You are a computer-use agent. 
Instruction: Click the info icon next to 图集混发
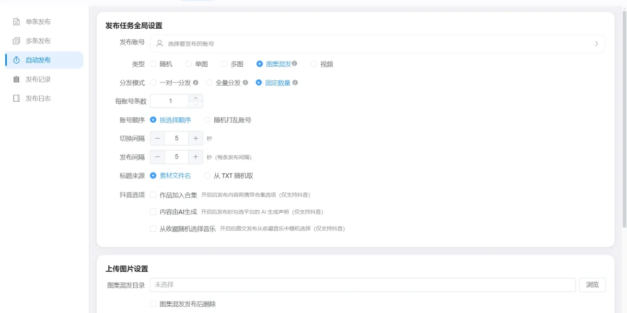click(x=295, y=64)
